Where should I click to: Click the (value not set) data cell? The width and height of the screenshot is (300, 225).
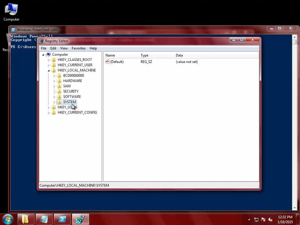click(187, 62)
